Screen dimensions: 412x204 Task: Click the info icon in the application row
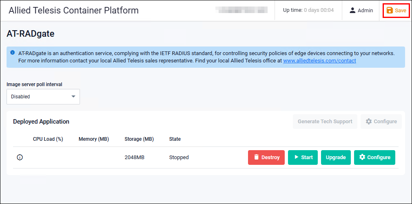point(20,157)
